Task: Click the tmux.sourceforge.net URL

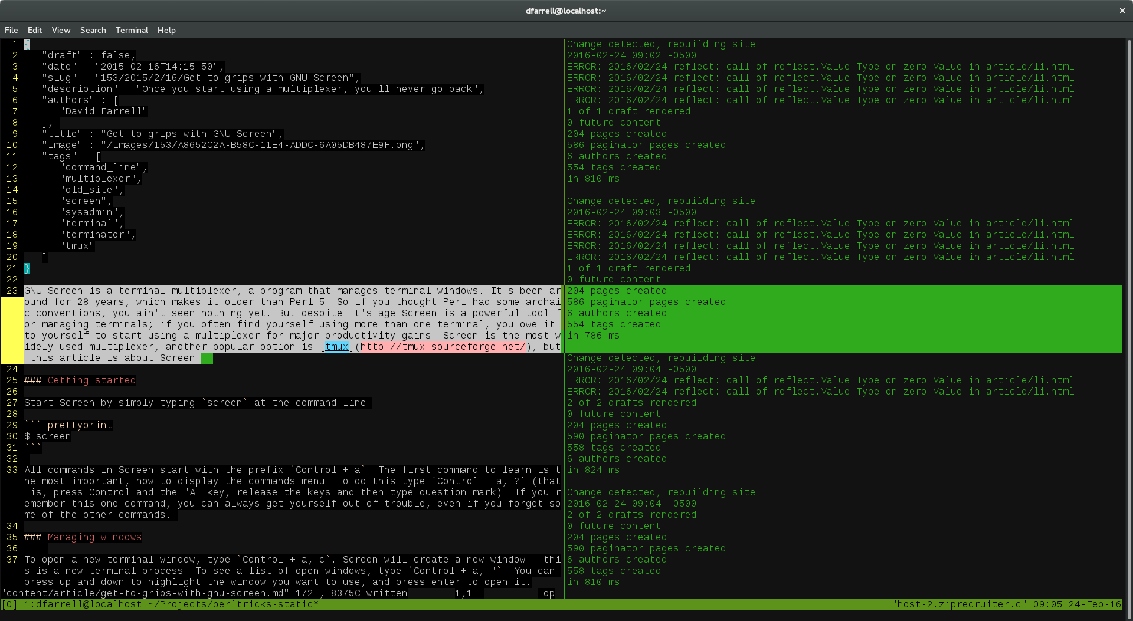Action: tap(443, 347)
